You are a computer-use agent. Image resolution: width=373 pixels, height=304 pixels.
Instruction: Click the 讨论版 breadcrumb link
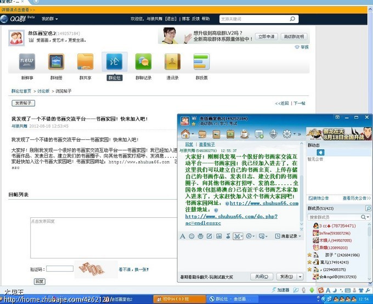coord(43,91)
